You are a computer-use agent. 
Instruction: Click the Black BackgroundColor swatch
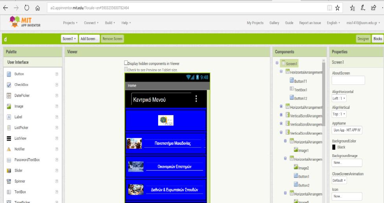pyautogui.click(x=334, y=147)
